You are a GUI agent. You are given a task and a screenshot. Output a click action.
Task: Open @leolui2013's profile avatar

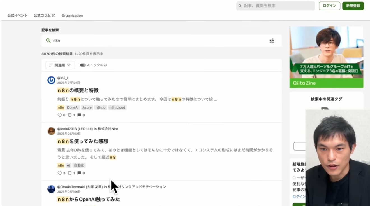click(51, 131)
